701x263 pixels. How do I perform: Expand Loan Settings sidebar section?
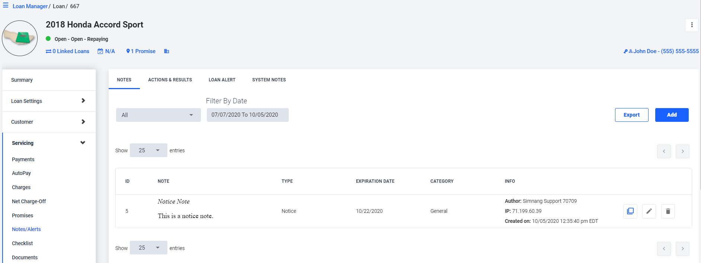click(49, 101)
